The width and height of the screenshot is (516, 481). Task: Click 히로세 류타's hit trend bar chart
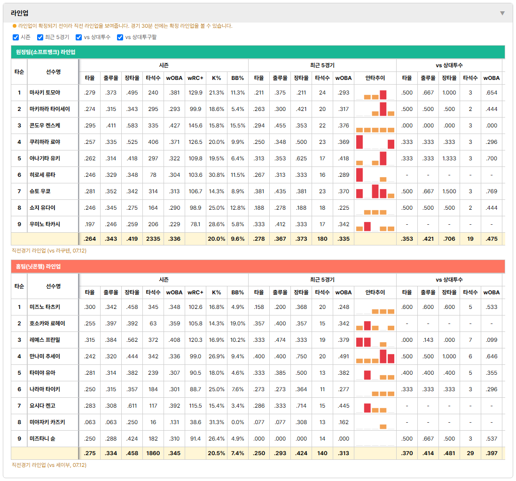pos(375,175)
